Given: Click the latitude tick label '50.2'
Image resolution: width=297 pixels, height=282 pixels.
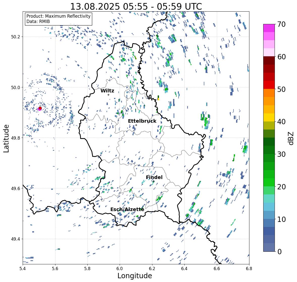Looking at the screenshot, I should 16,37.
